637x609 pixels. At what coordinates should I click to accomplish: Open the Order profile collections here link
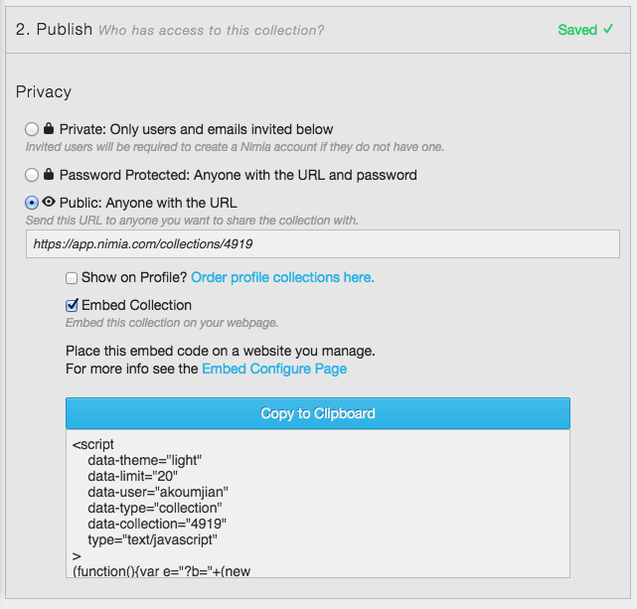click(x=282, y=277)
